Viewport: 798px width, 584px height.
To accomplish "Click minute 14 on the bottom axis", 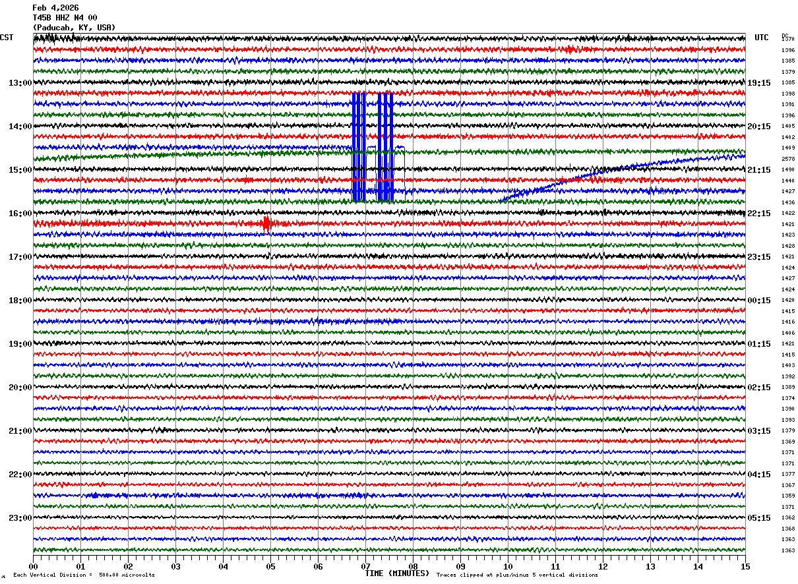I will (x=698, y=566).
